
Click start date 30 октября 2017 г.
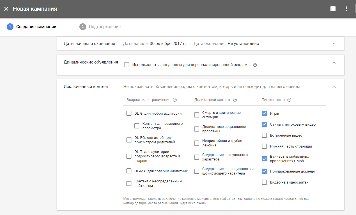tap(168, 44)
